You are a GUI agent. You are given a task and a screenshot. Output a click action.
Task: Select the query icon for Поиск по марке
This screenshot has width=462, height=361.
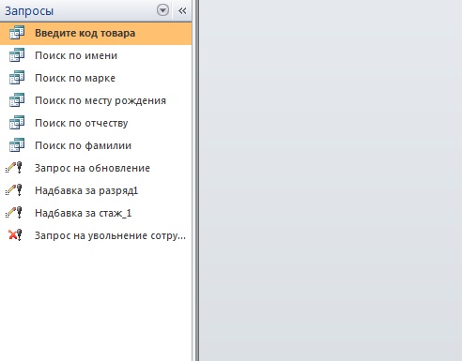pos(17,78)
